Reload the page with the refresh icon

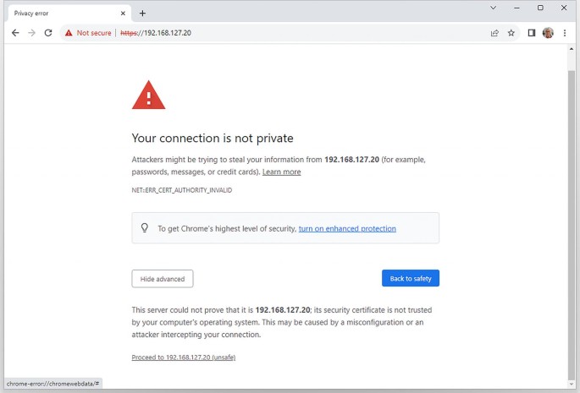48,33
